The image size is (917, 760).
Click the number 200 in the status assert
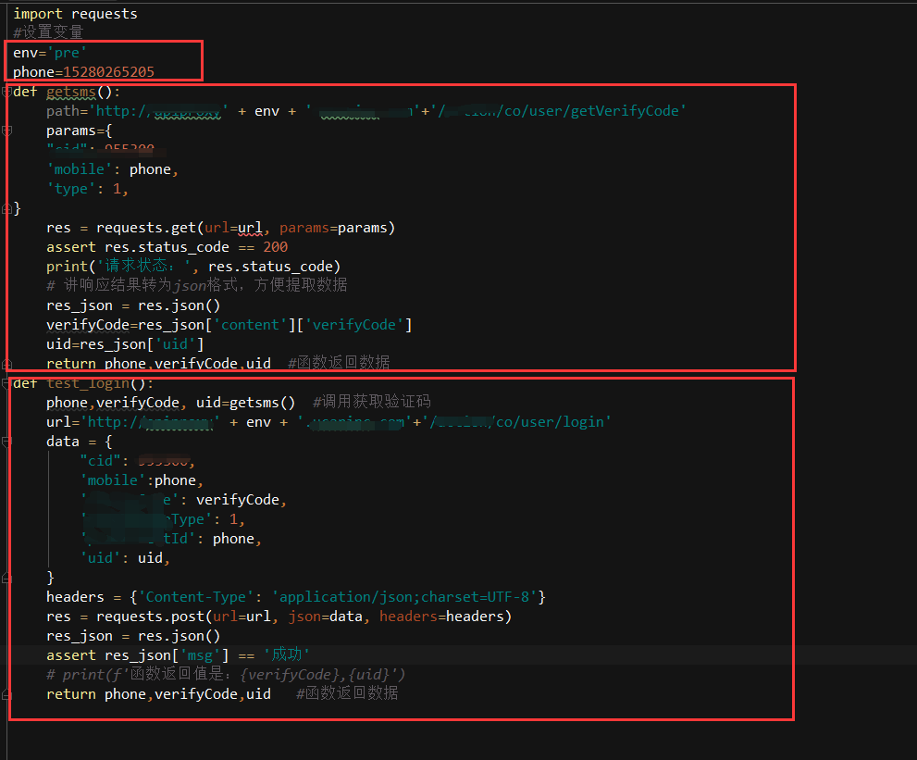(276, 247)
